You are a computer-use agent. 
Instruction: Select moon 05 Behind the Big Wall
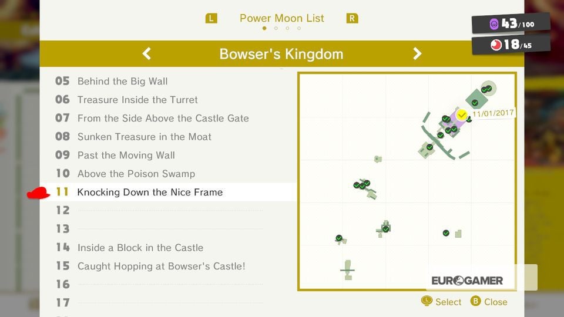tap(169, 81)
